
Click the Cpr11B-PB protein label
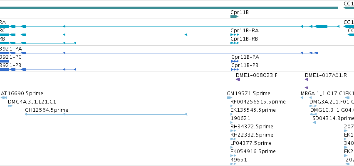point(245,65)
